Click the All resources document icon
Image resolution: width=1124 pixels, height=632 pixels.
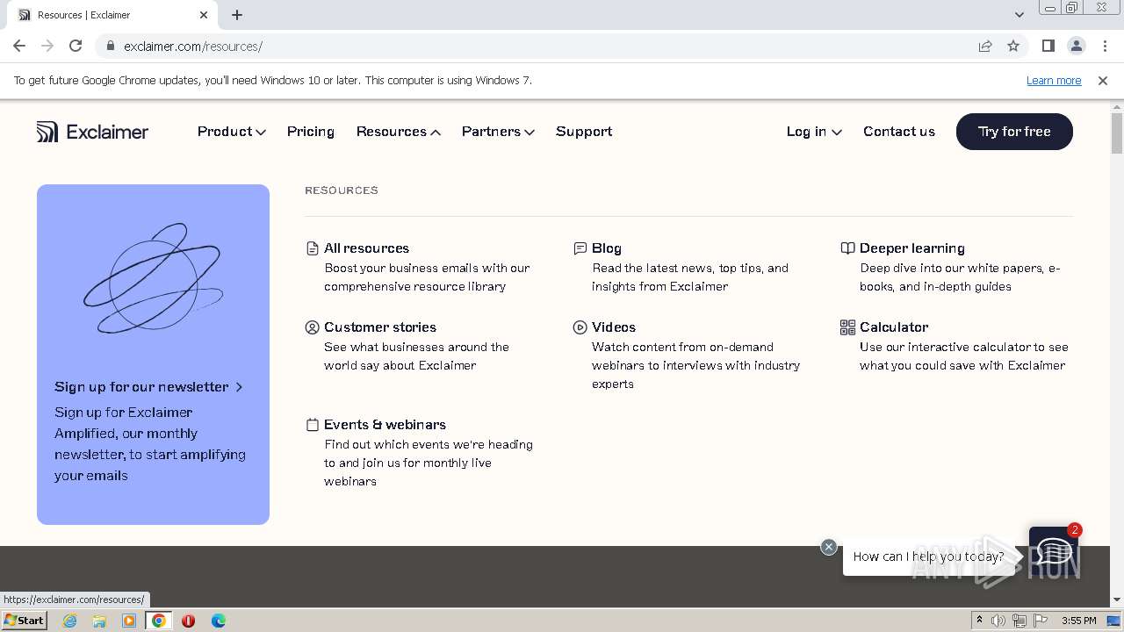tap(312, 248)
